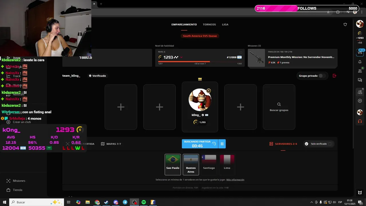This screenshot has width=366, height=206.
Task: Click the Windows search box Buscar
Action: [x=37, y=202]
